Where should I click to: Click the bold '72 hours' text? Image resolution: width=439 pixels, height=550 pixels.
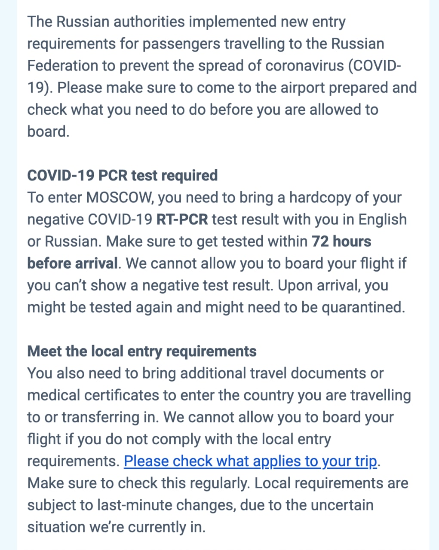click(341, 241)
